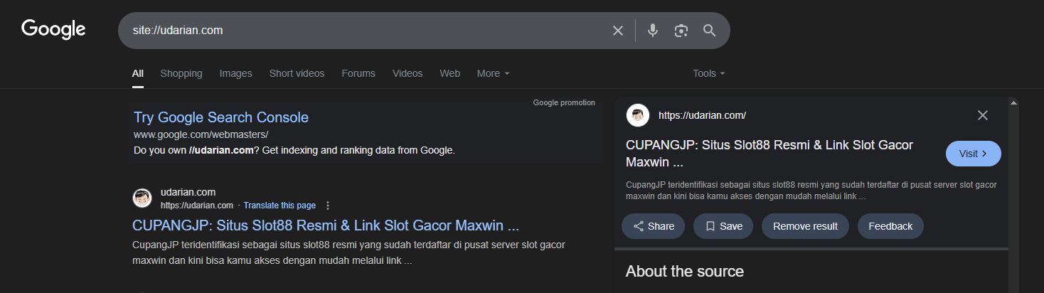
Task: Expand the Tools dropdown
Action: pos(709,73)
